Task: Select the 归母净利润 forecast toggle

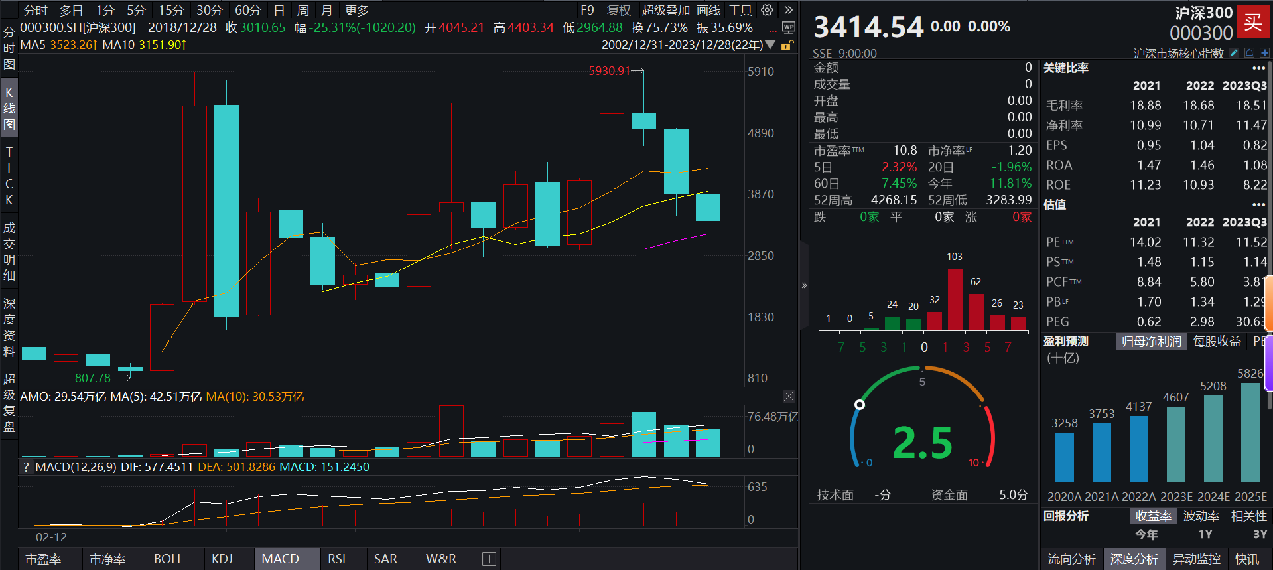Action: click(x=1152, y=342)
